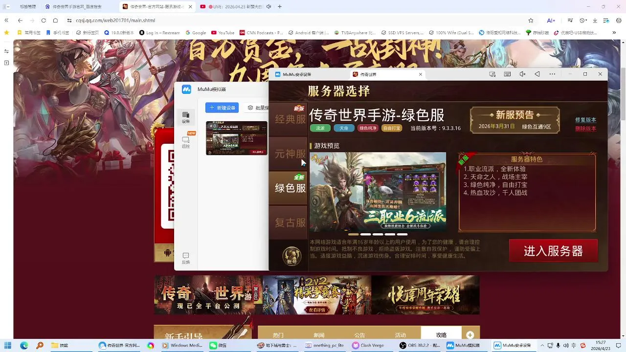626x352 pixels.
Task: Reload the page with refresh icon
Action: coord(44,21)
